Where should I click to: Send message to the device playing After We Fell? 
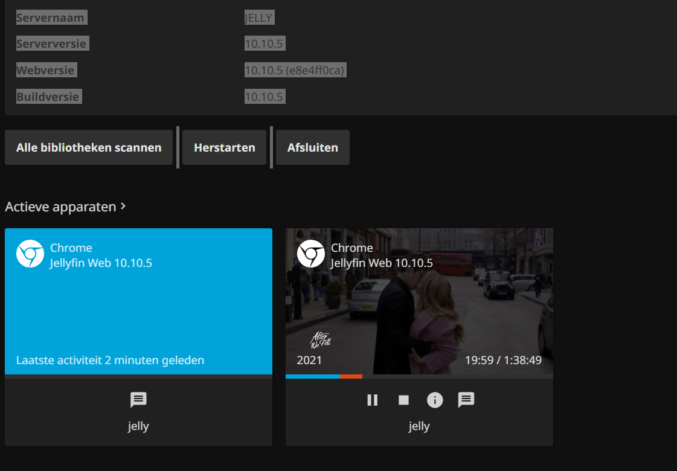point(466,400)
